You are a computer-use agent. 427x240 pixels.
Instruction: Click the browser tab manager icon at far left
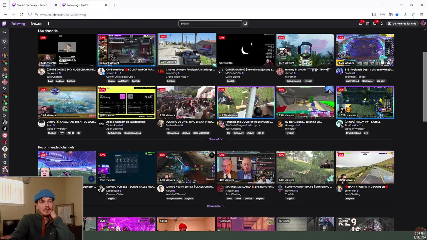[x=4, y=5]
